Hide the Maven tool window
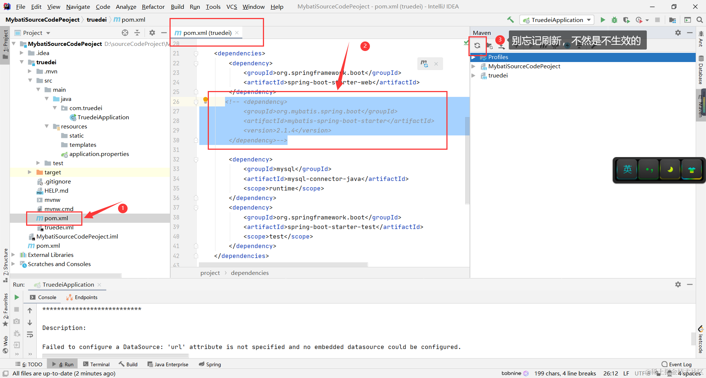 coord(690,33)
